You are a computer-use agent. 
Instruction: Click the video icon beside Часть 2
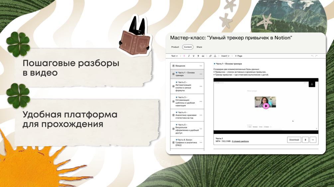click(x=173, y=86)
